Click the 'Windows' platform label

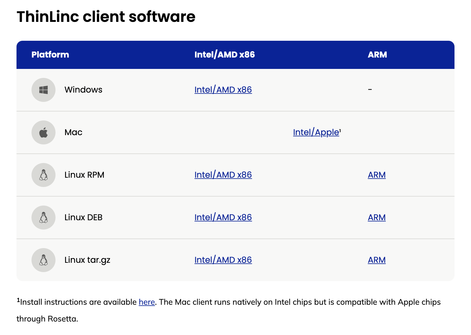coord(83,90)
